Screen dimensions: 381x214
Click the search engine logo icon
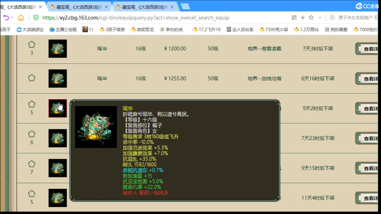(332, 18)
